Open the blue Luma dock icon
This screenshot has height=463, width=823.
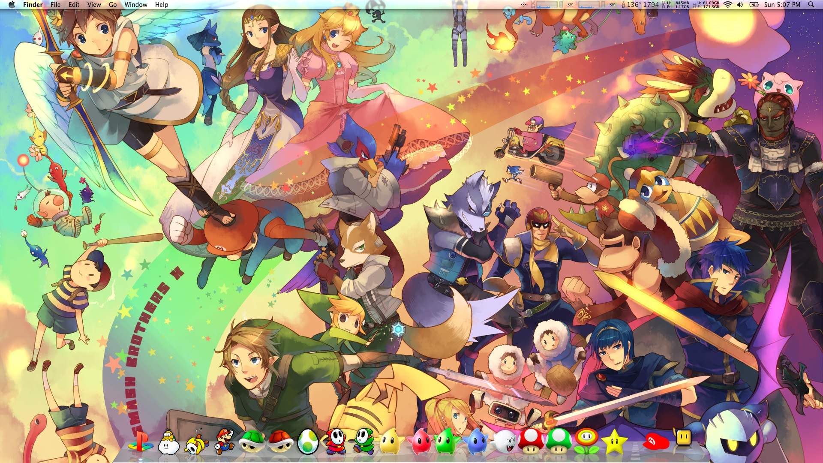pyautogui.click(x=476, y=442)
